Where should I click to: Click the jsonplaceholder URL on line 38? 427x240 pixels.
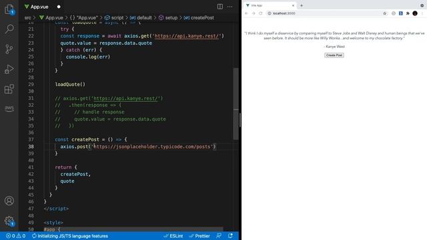(152, 147)
